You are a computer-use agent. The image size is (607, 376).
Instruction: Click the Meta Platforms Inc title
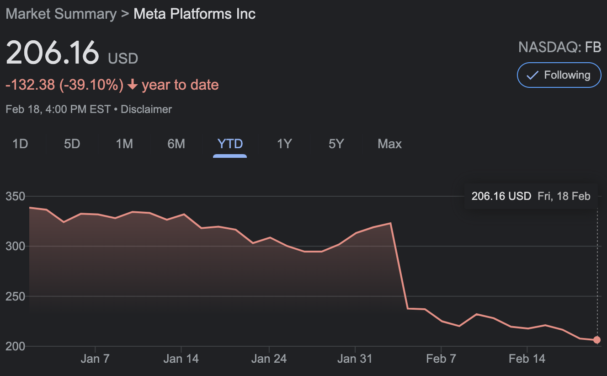(194, 14)
